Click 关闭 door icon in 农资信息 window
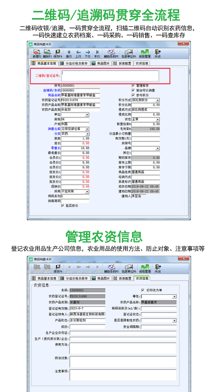This screenshot has height=392, width=216. click(x=157, y=269)
